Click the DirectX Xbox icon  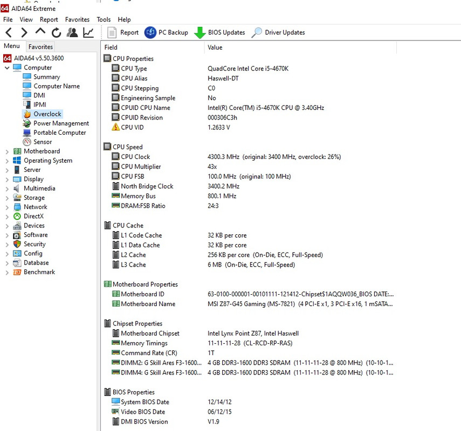coord(17,216)
